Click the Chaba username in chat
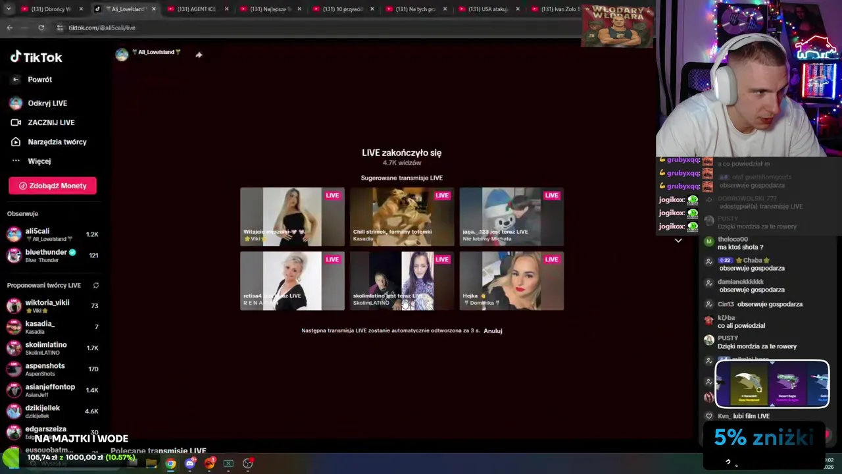The image size is (842, 474). pyautogui.click(x=752, y=260)
